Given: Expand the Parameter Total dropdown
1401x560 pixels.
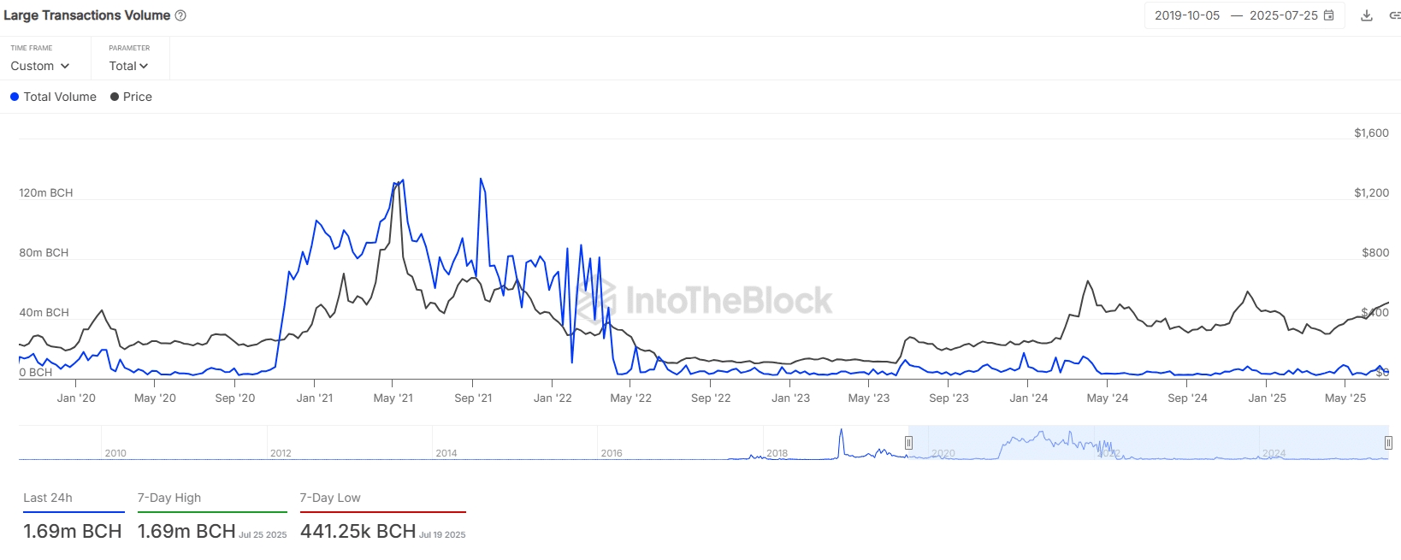Looking at the screenshot, I should click(x=128, y=66).
